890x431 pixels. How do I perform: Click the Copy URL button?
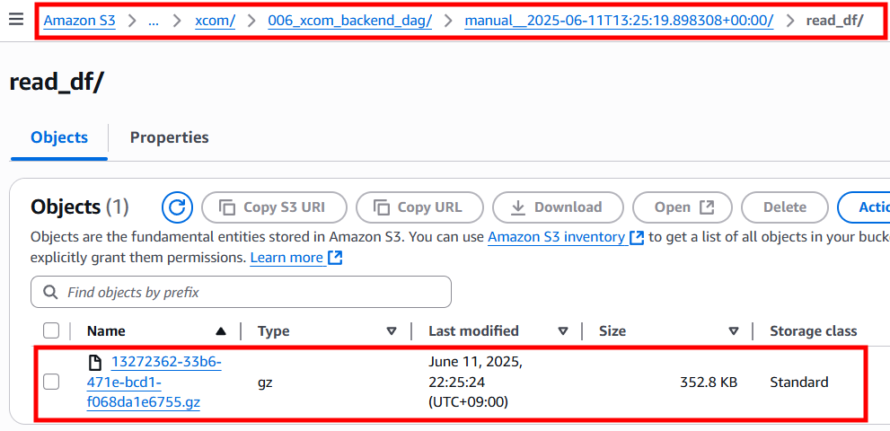coord(420,207)
